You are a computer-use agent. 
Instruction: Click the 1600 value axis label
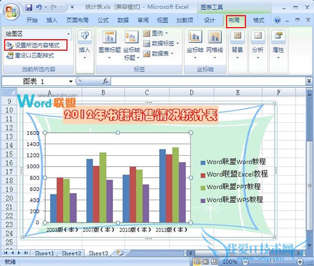pyautogui.click(x=33, y=133)
